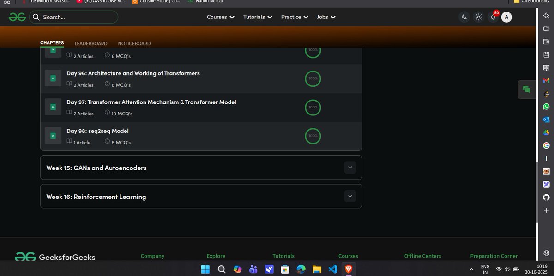
Task: Open the Windows Start menu
Action: tap(205, 269)
